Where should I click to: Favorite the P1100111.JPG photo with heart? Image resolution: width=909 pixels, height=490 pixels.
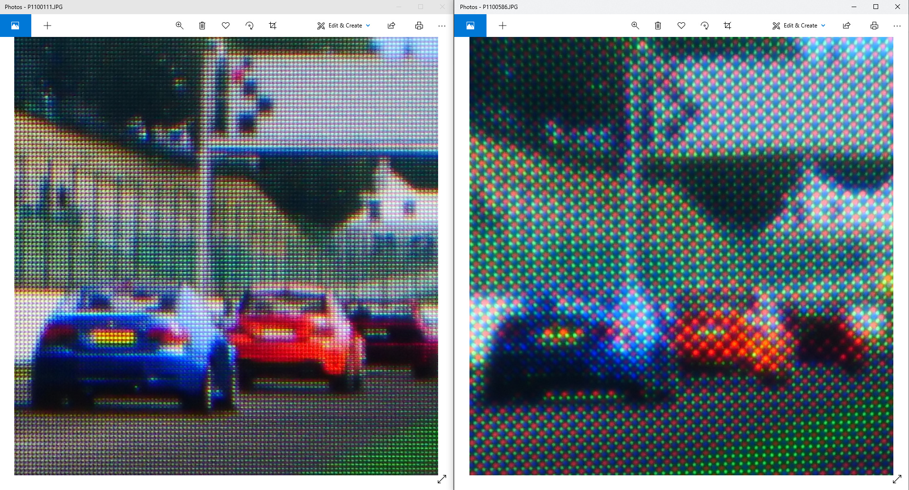click(x=226, y=26)
